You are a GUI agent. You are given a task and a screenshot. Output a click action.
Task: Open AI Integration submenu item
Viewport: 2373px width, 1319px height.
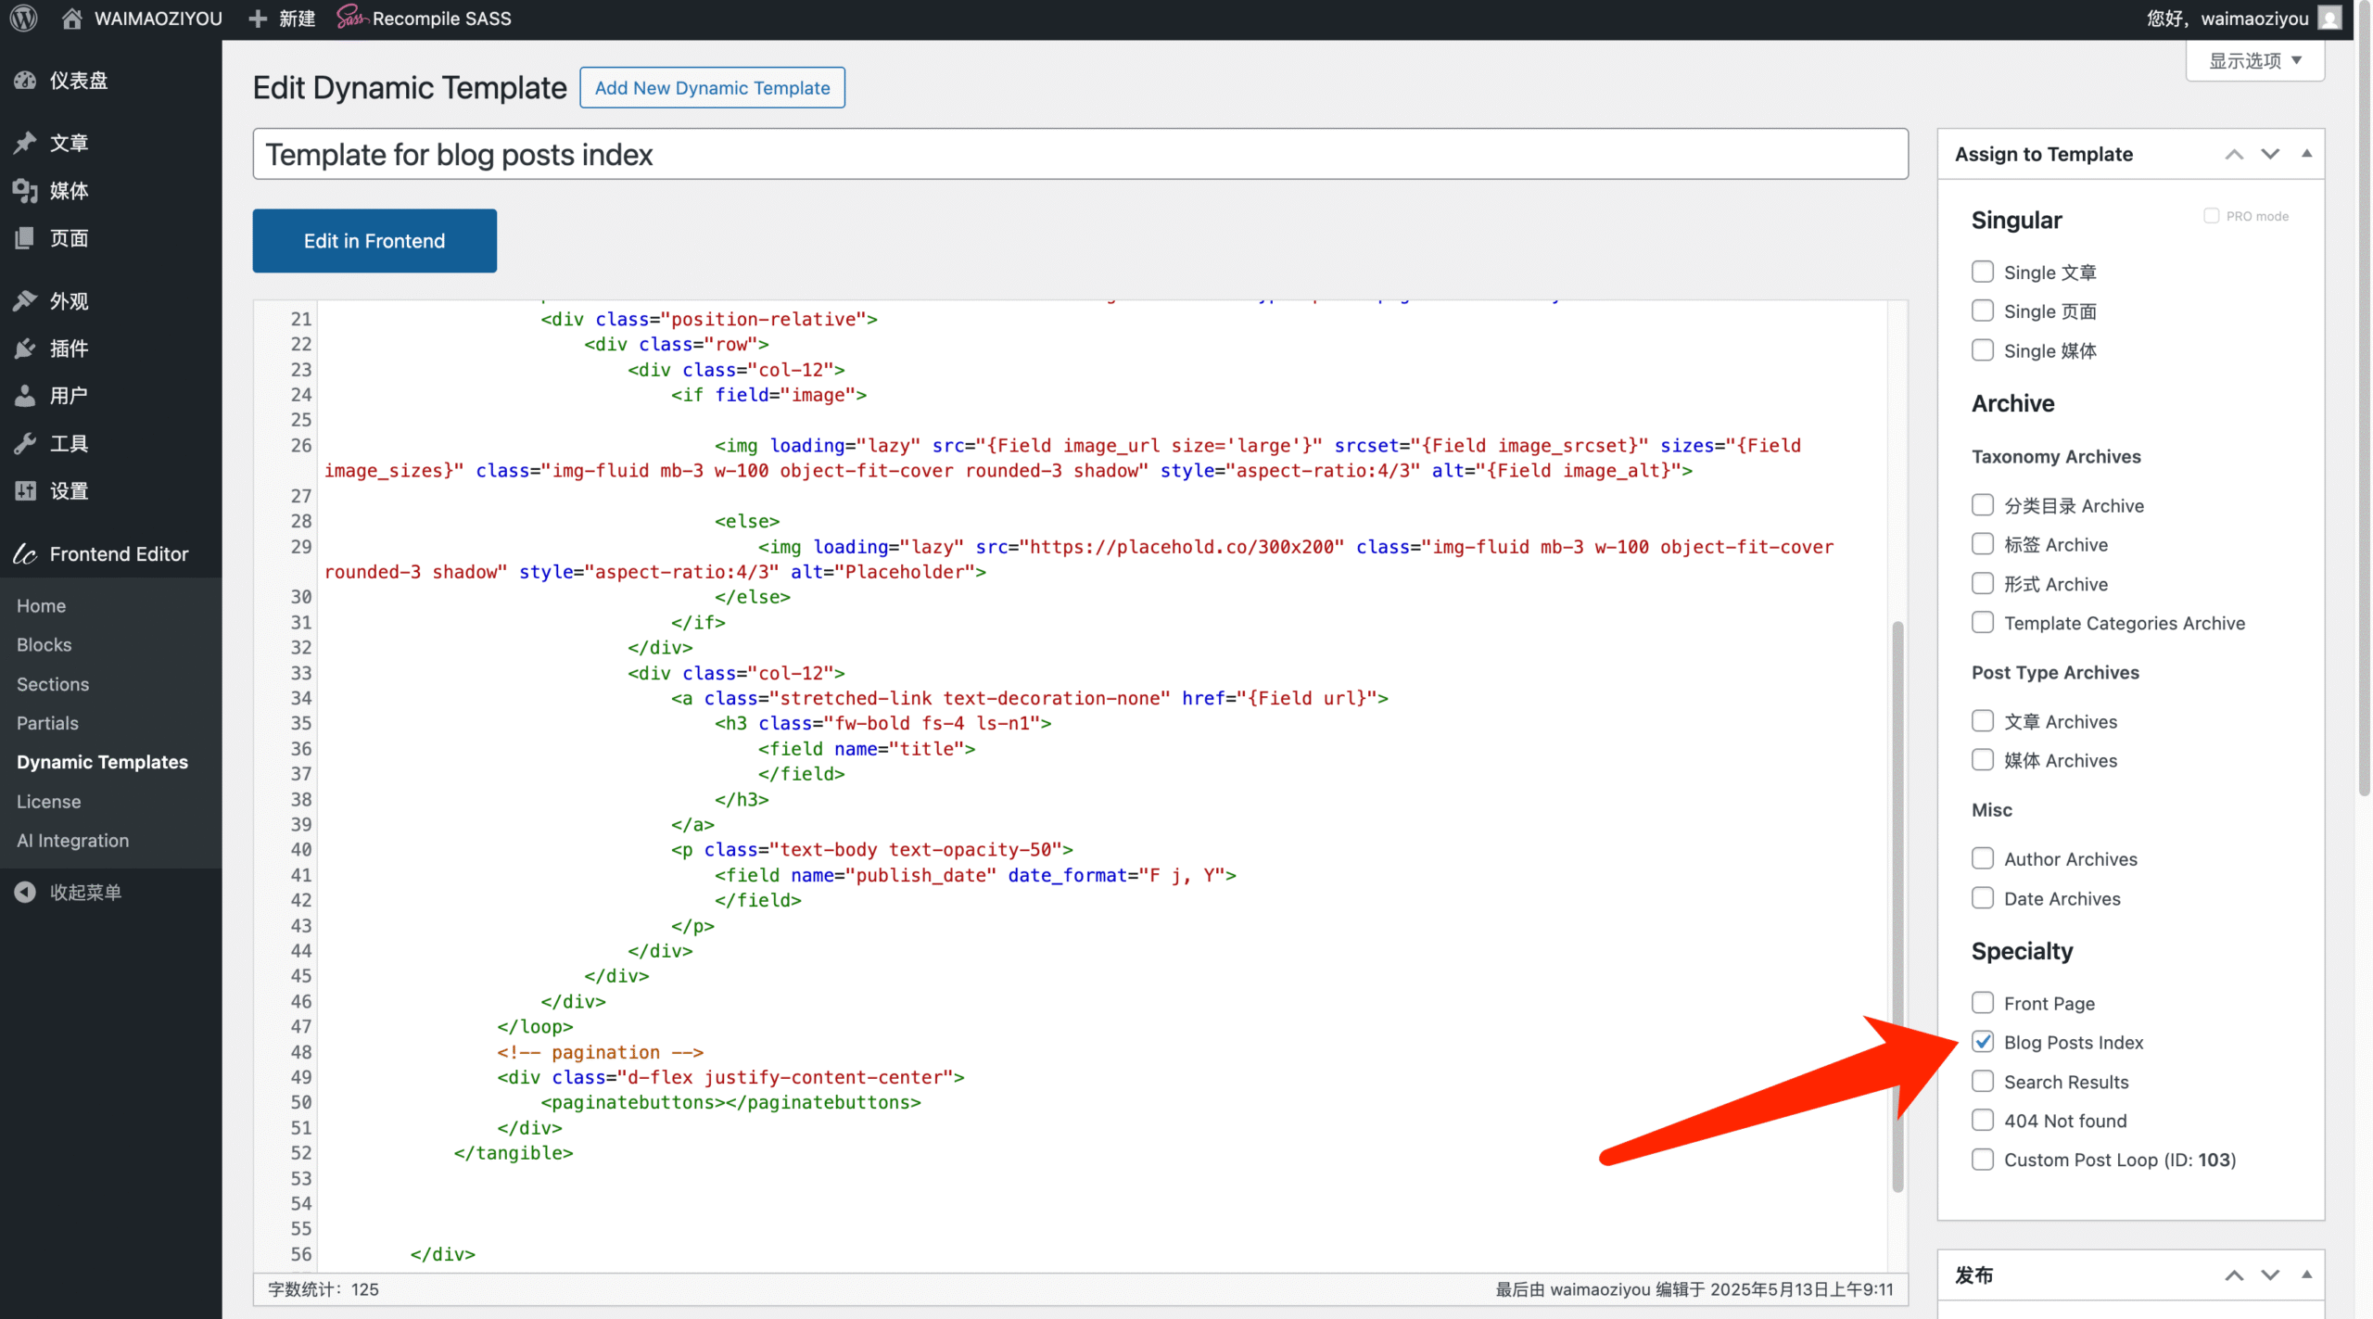72,841
